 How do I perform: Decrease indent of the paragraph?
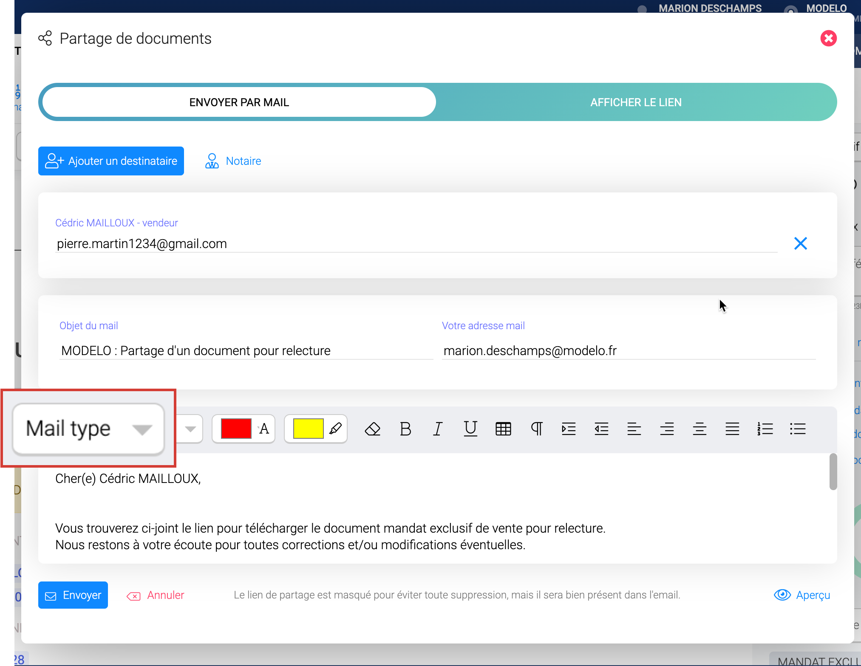(601, 429)
